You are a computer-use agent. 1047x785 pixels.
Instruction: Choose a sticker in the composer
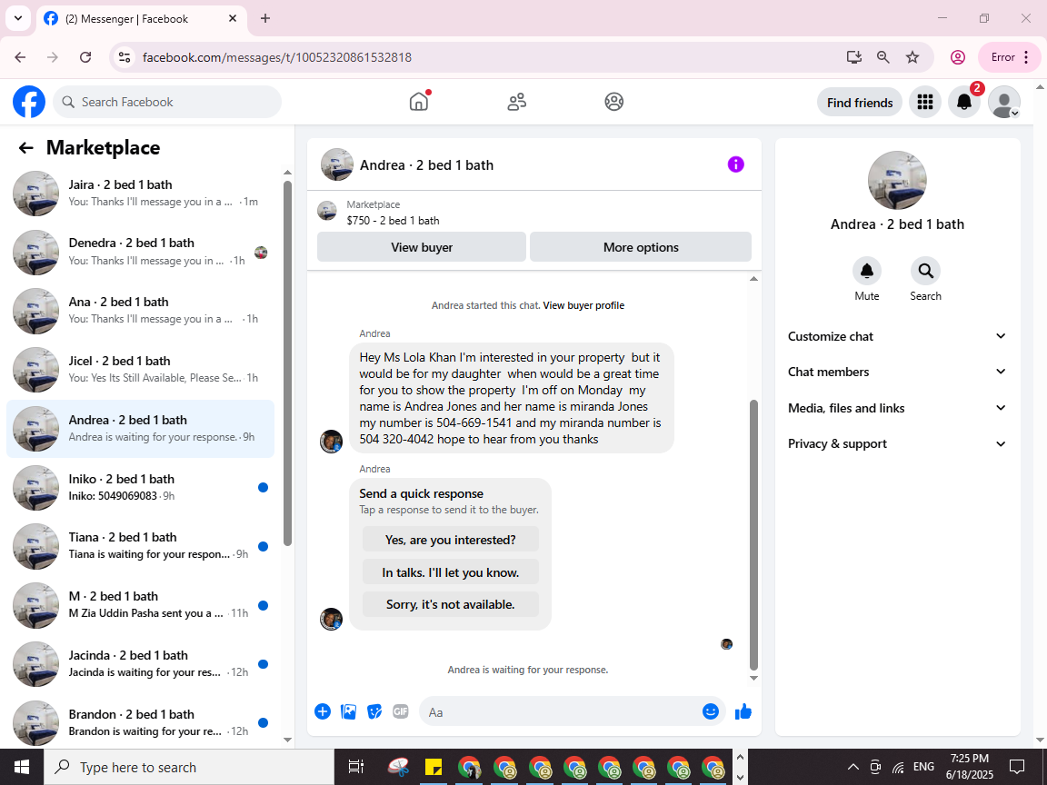point(374,711)
